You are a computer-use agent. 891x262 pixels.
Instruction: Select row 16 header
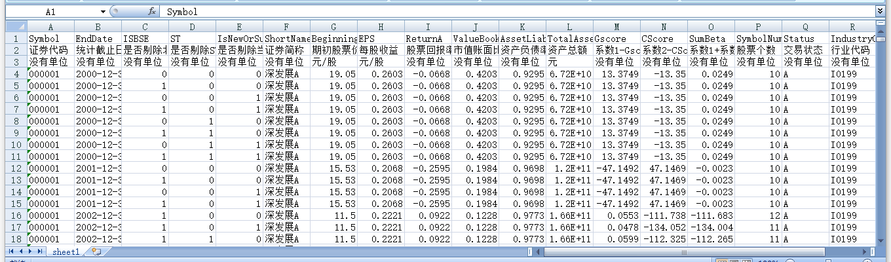pyautogui.click(x=16, y=215)
